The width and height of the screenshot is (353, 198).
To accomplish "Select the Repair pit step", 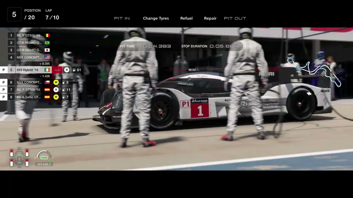I will tap(210, 18).
